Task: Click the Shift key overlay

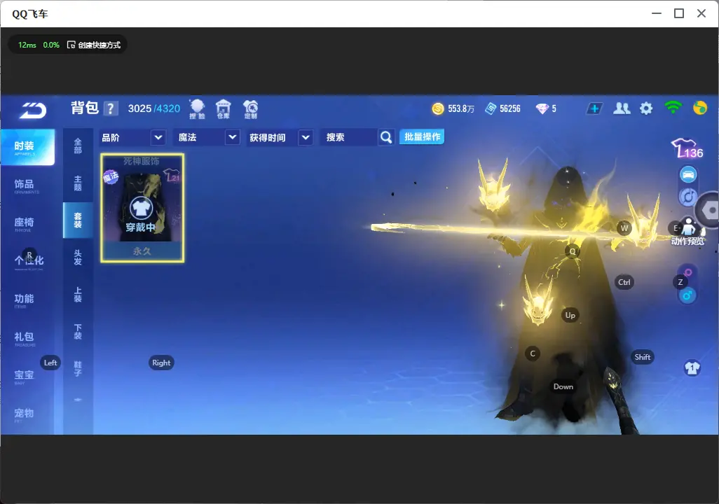Action: click(643, 357)
